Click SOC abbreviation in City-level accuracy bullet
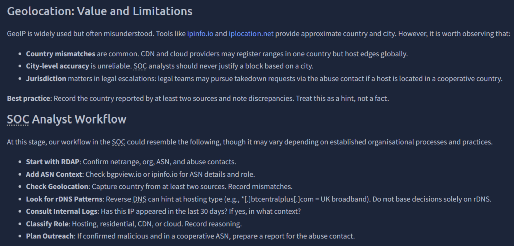This screenshot has height=246, width=514. click(x=141, y=66)
